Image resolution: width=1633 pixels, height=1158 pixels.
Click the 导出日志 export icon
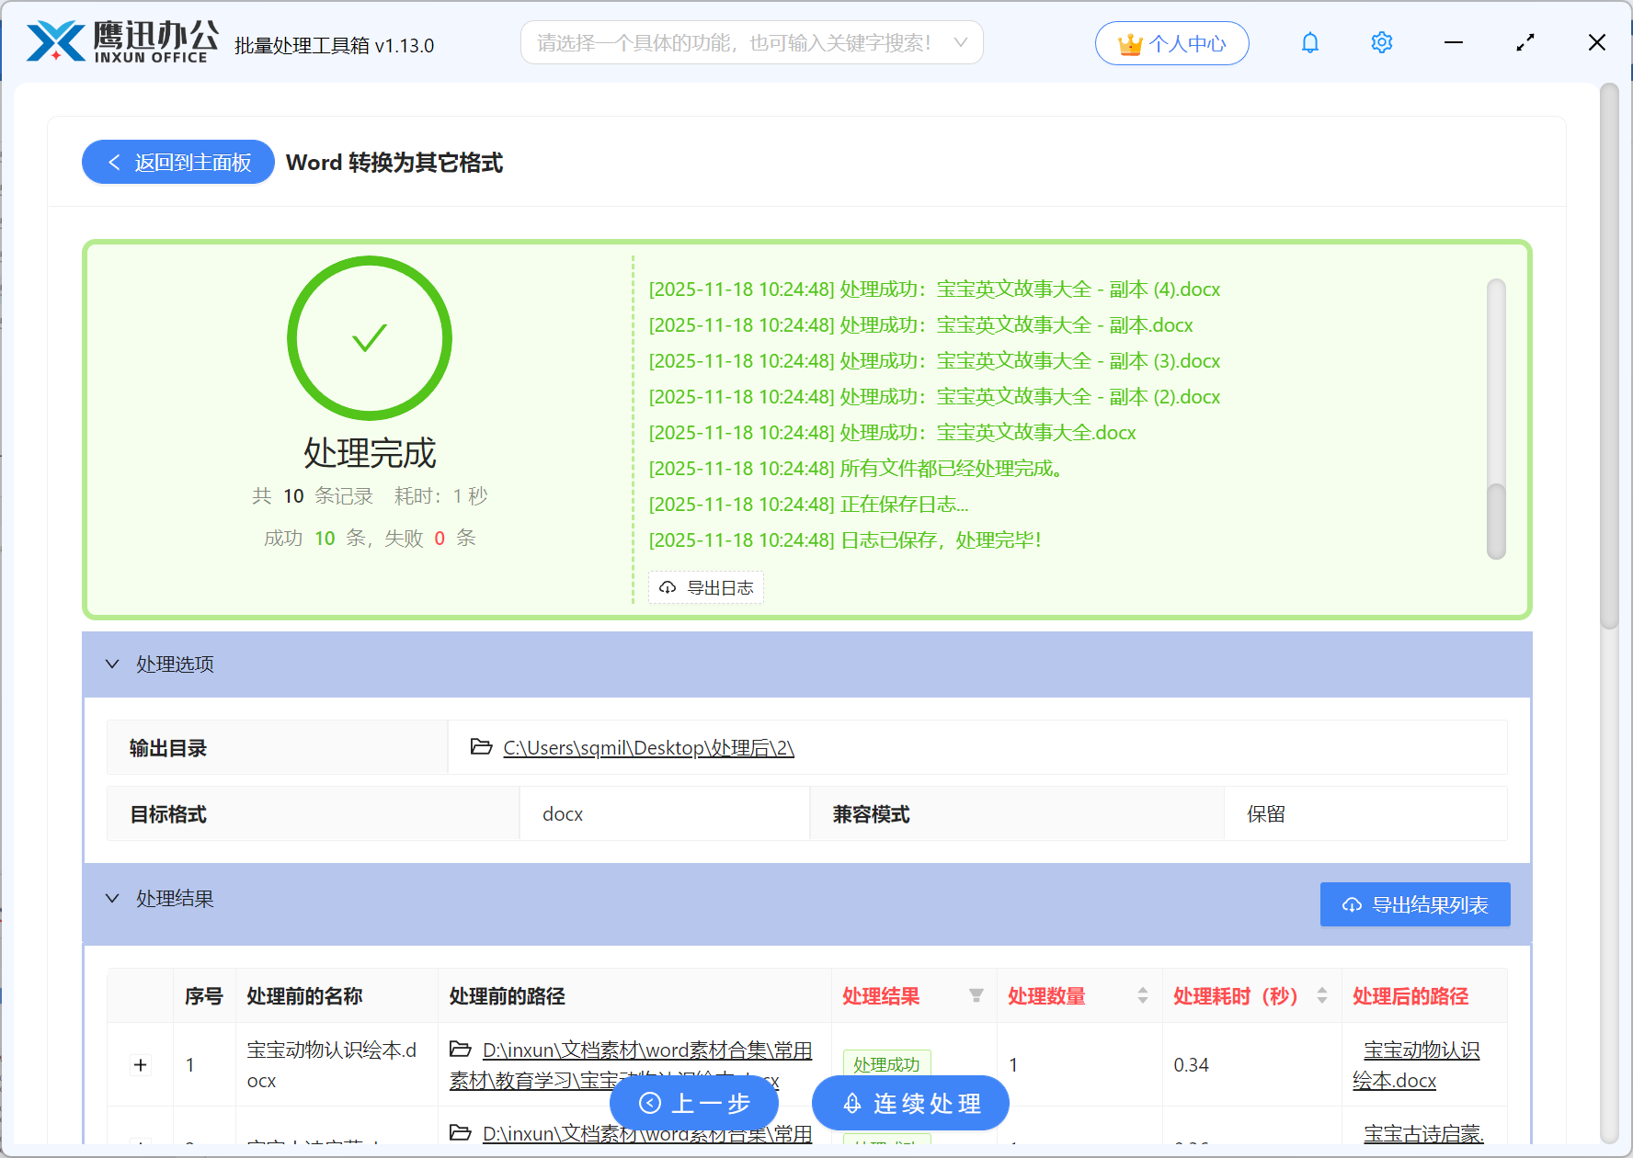668,587
